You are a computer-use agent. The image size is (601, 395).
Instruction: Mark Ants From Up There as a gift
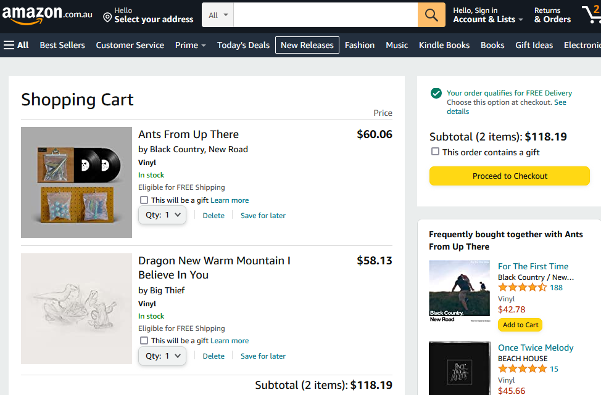point(144,200)
